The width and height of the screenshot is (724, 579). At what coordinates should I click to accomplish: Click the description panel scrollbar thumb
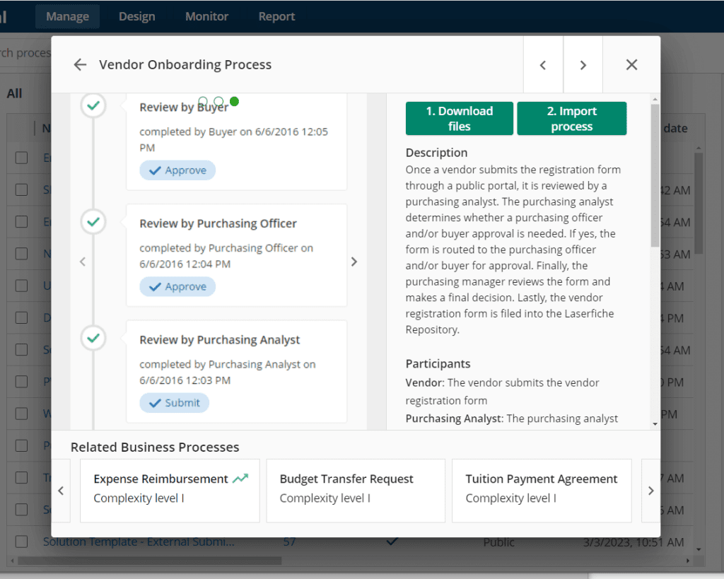click(x=655, y=175)
